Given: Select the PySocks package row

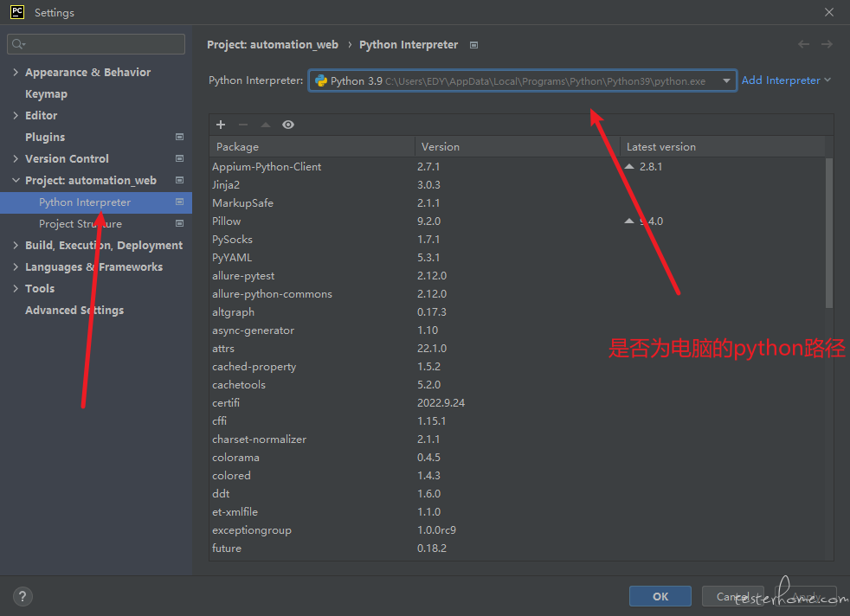Looking at the screenshot, I should point(518,240).
